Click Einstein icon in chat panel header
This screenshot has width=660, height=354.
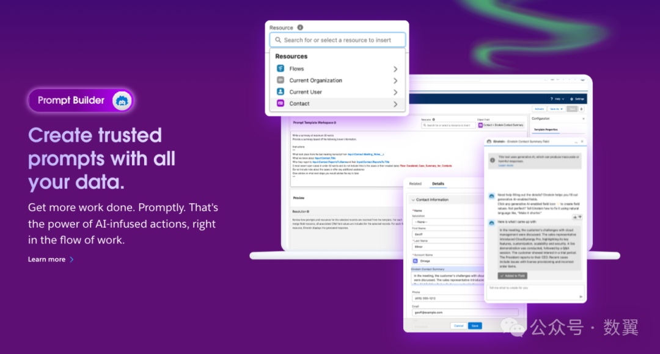click(x=489, y=142)
